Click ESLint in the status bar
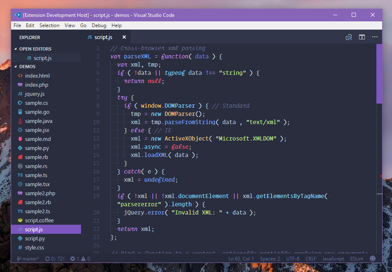Image resolution: width=392 pixels, height=272 pixels. pyautogui.click(x=357, y=259)
